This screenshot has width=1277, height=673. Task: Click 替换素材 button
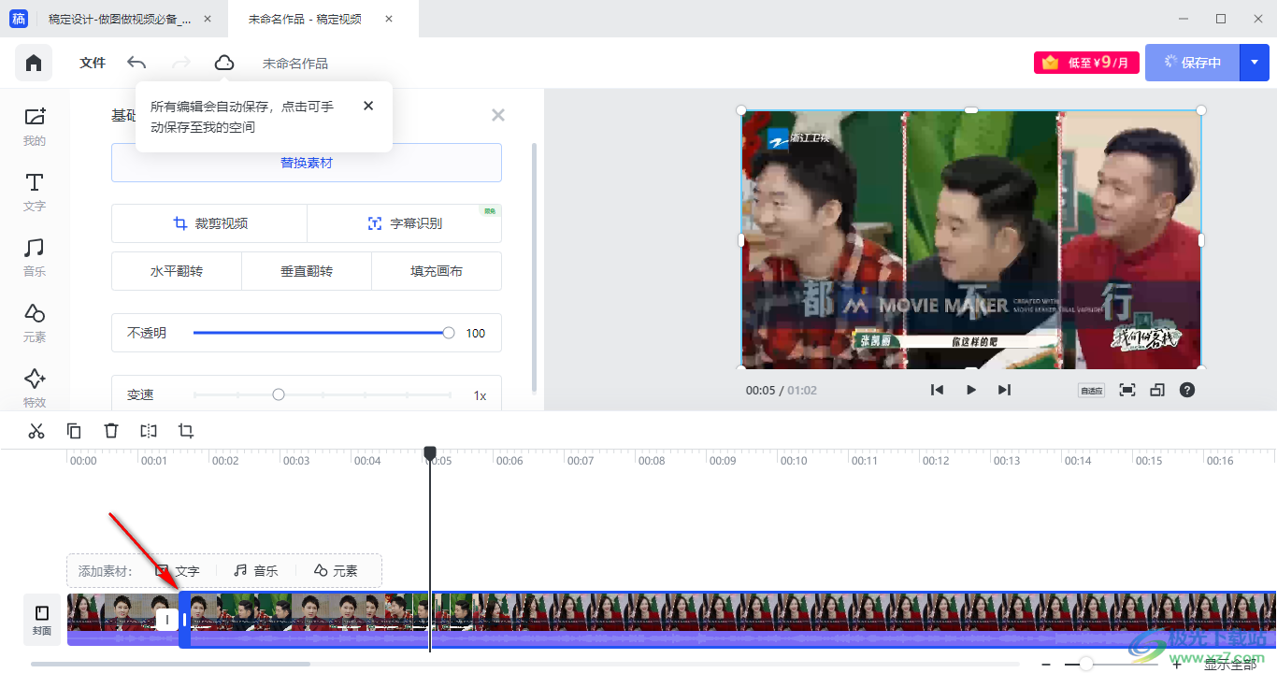pos(307,163)
